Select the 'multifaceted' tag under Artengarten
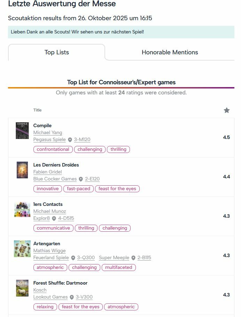241x317 pixels. pos(119,268)
